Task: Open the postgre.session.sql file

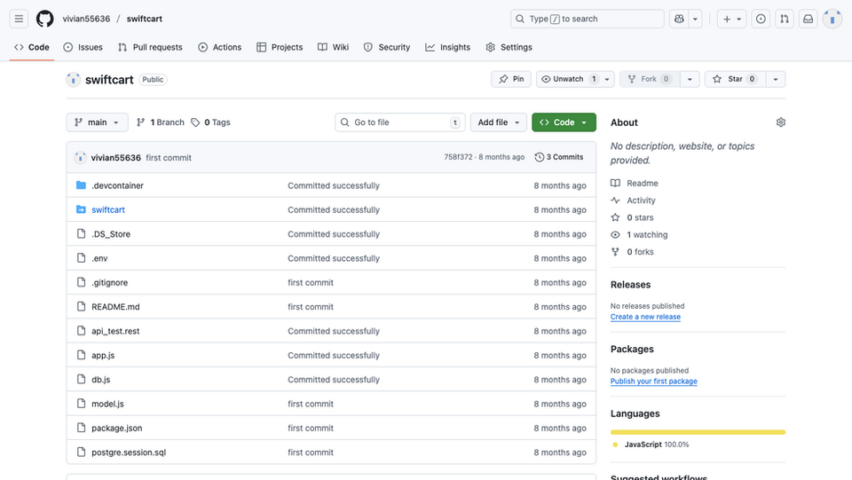Action: click(x=129, y=452)
